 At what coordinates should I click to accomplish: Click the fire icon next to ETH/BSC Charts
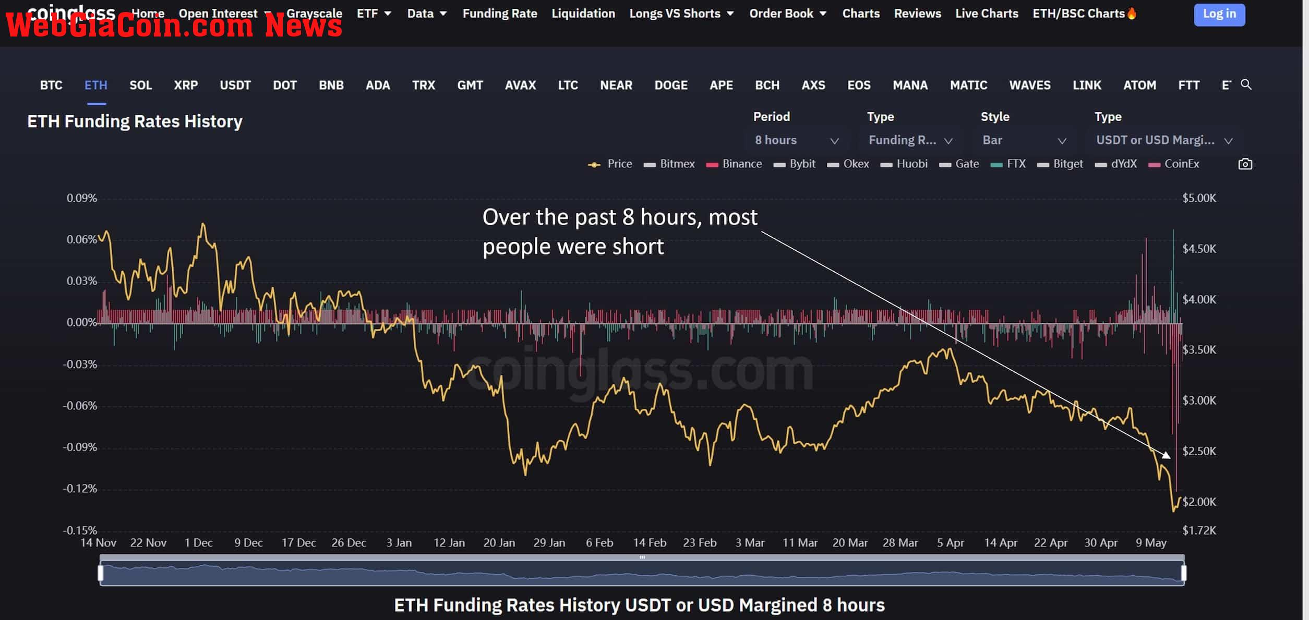coord(1131,13)
